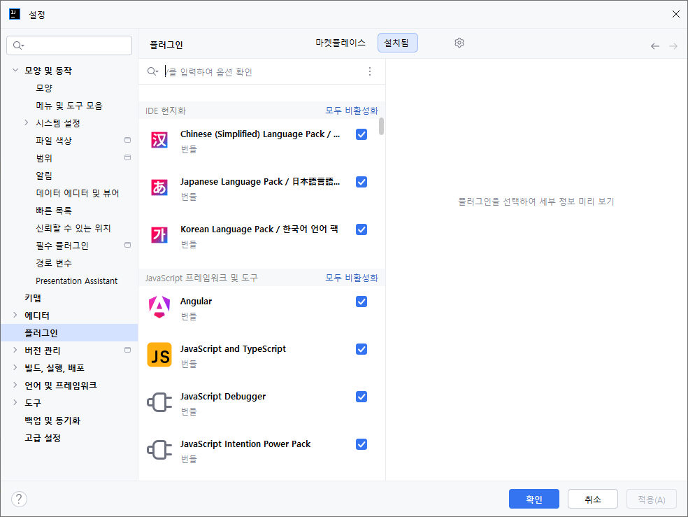
Task: Click the JavaScript Debugger plug icon
Action: (159, 402)
